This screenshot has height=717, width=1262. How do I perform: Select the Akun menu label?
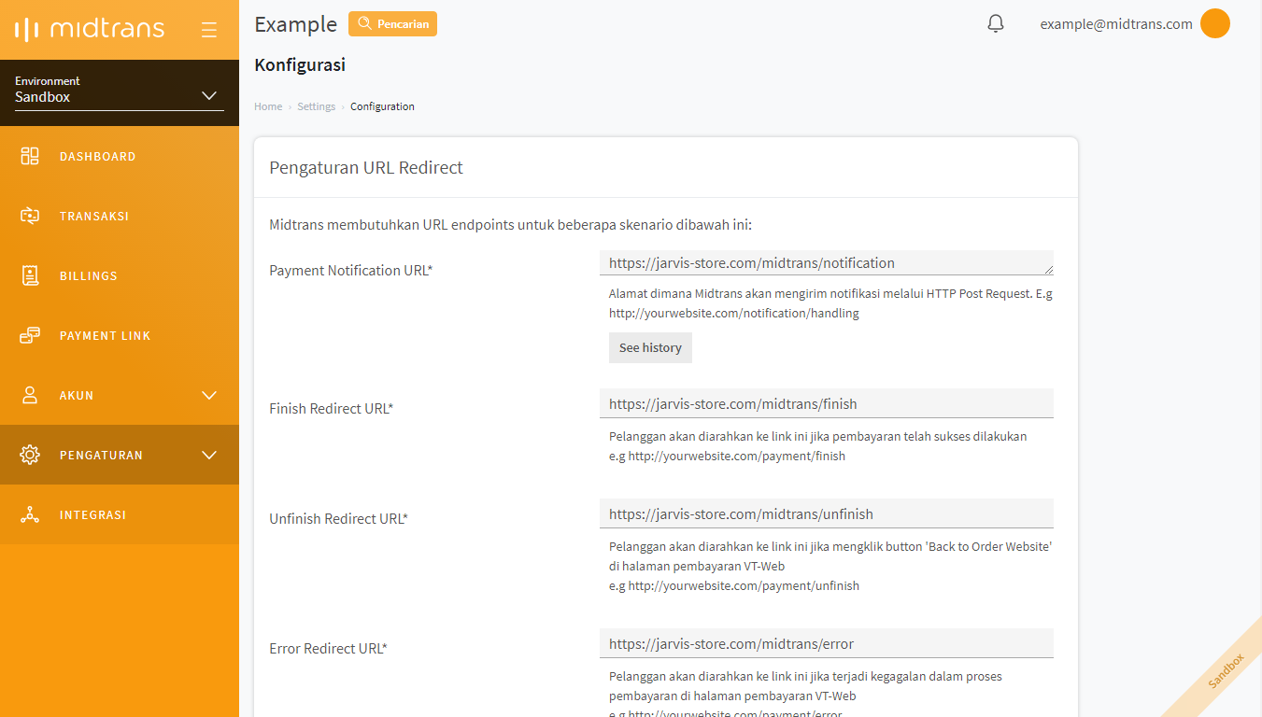click(77, 396)
